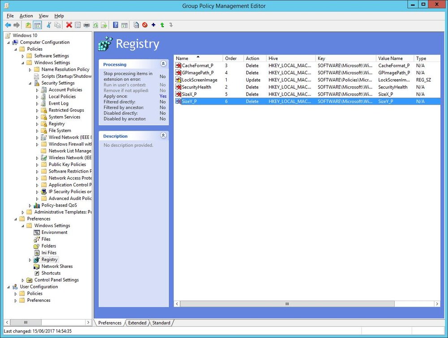448x338 pixels.
Task: Click the blue plus new item icon
Action: point(153,25)
